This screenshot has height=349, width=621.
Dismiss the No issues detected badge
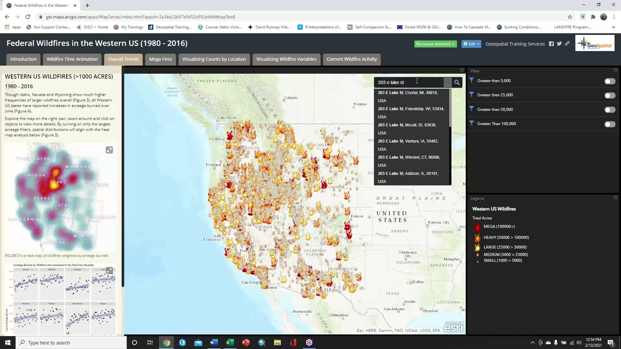pyautogui.click(x=453, y=44)
